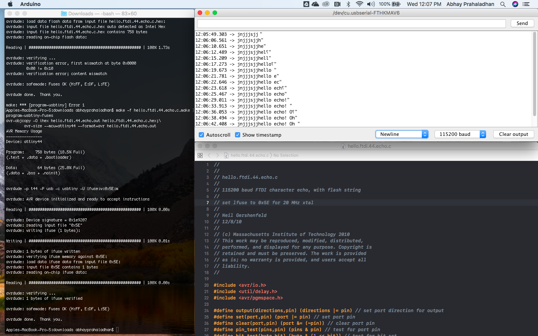This screenshot has width=538, height=336.
Task: Zoom the serial monitor window
Action: point(215,13)
